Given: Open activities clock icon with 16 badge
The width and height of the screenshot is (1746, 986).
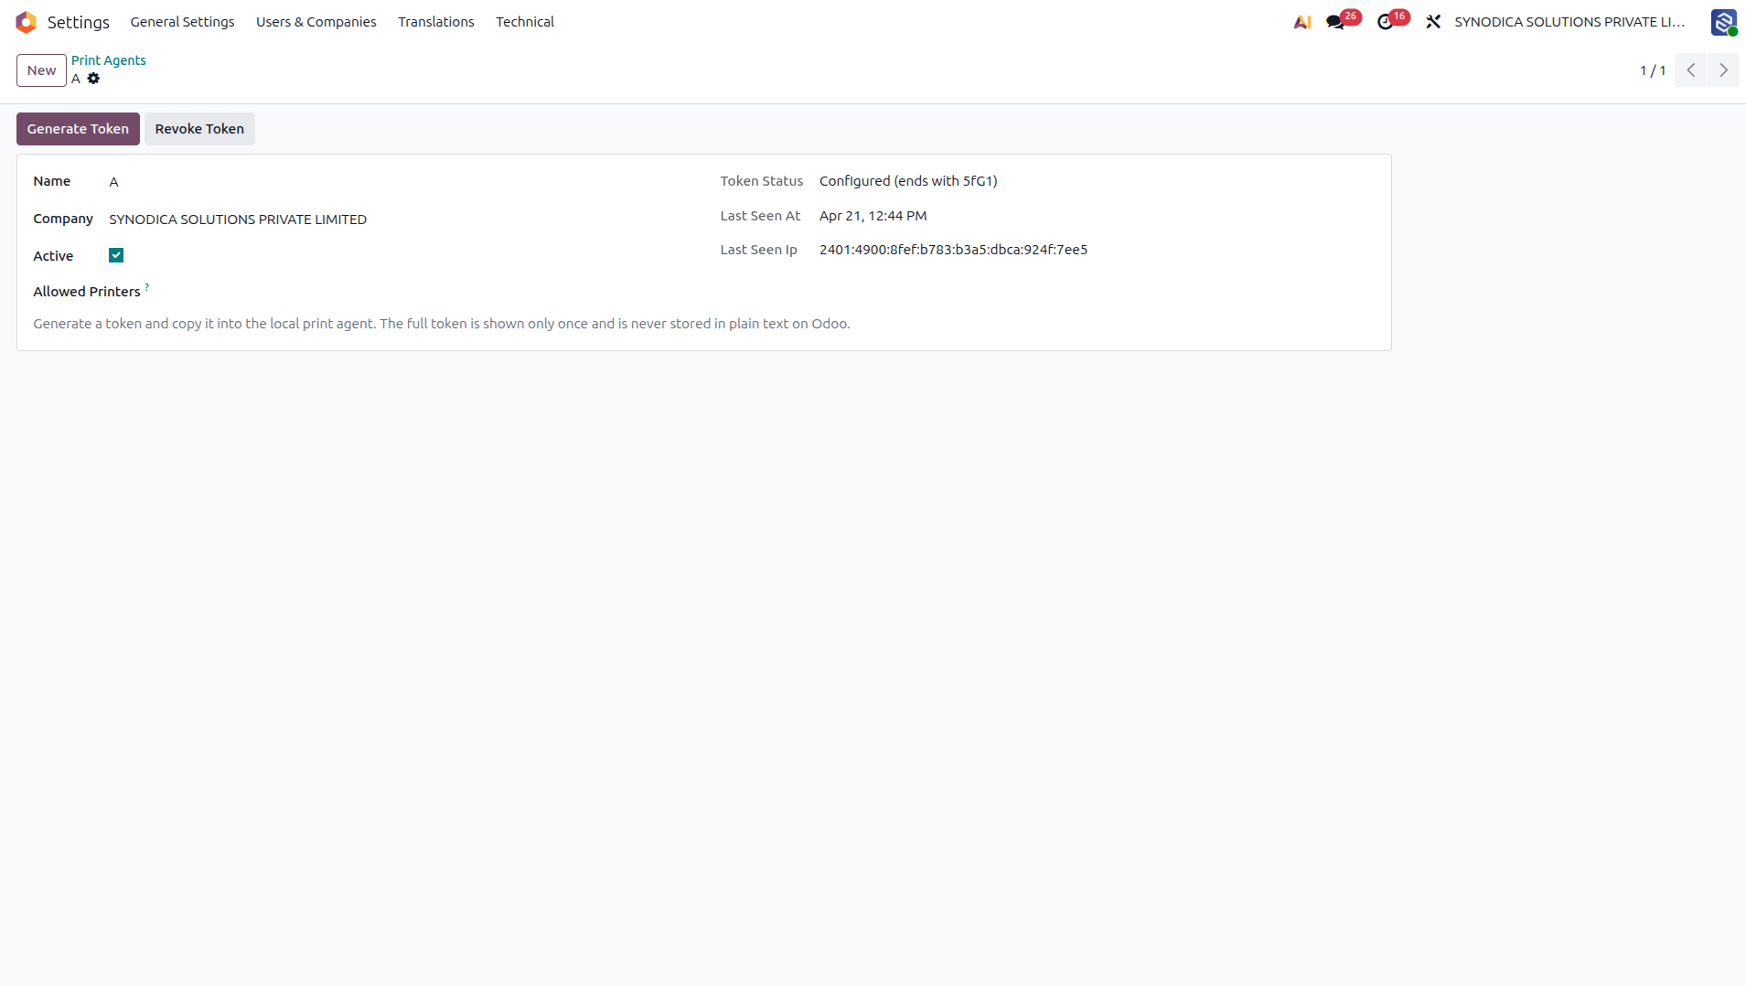Looking at the screenshot, I should [1392, 20].
